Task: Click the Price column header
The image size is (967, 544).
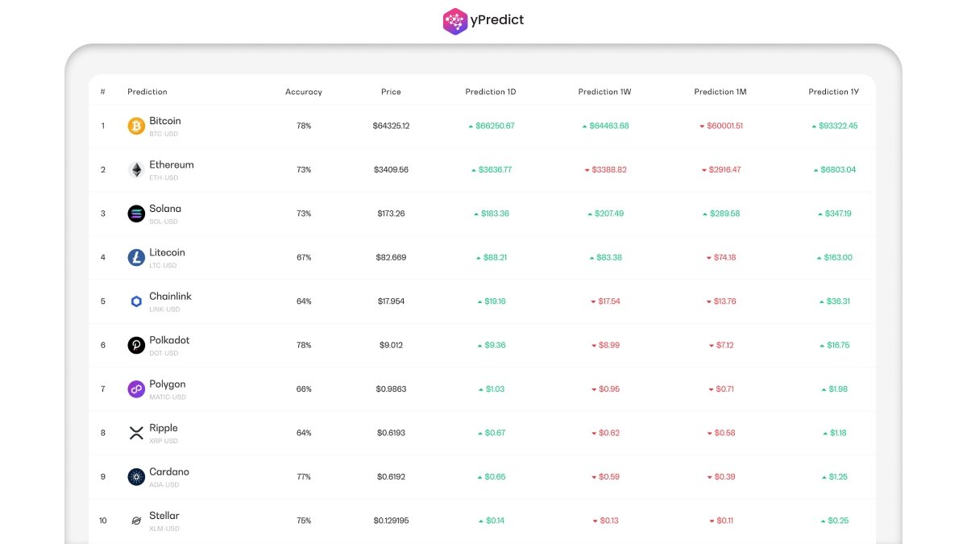Action: click(391, 91)
